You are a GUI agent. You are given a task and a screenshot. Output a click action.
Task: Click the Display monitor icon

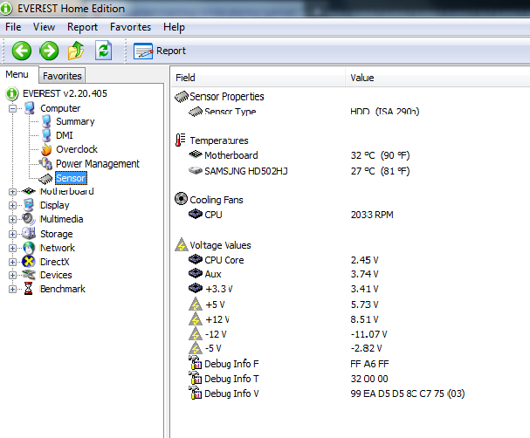[x=29, y=205]
